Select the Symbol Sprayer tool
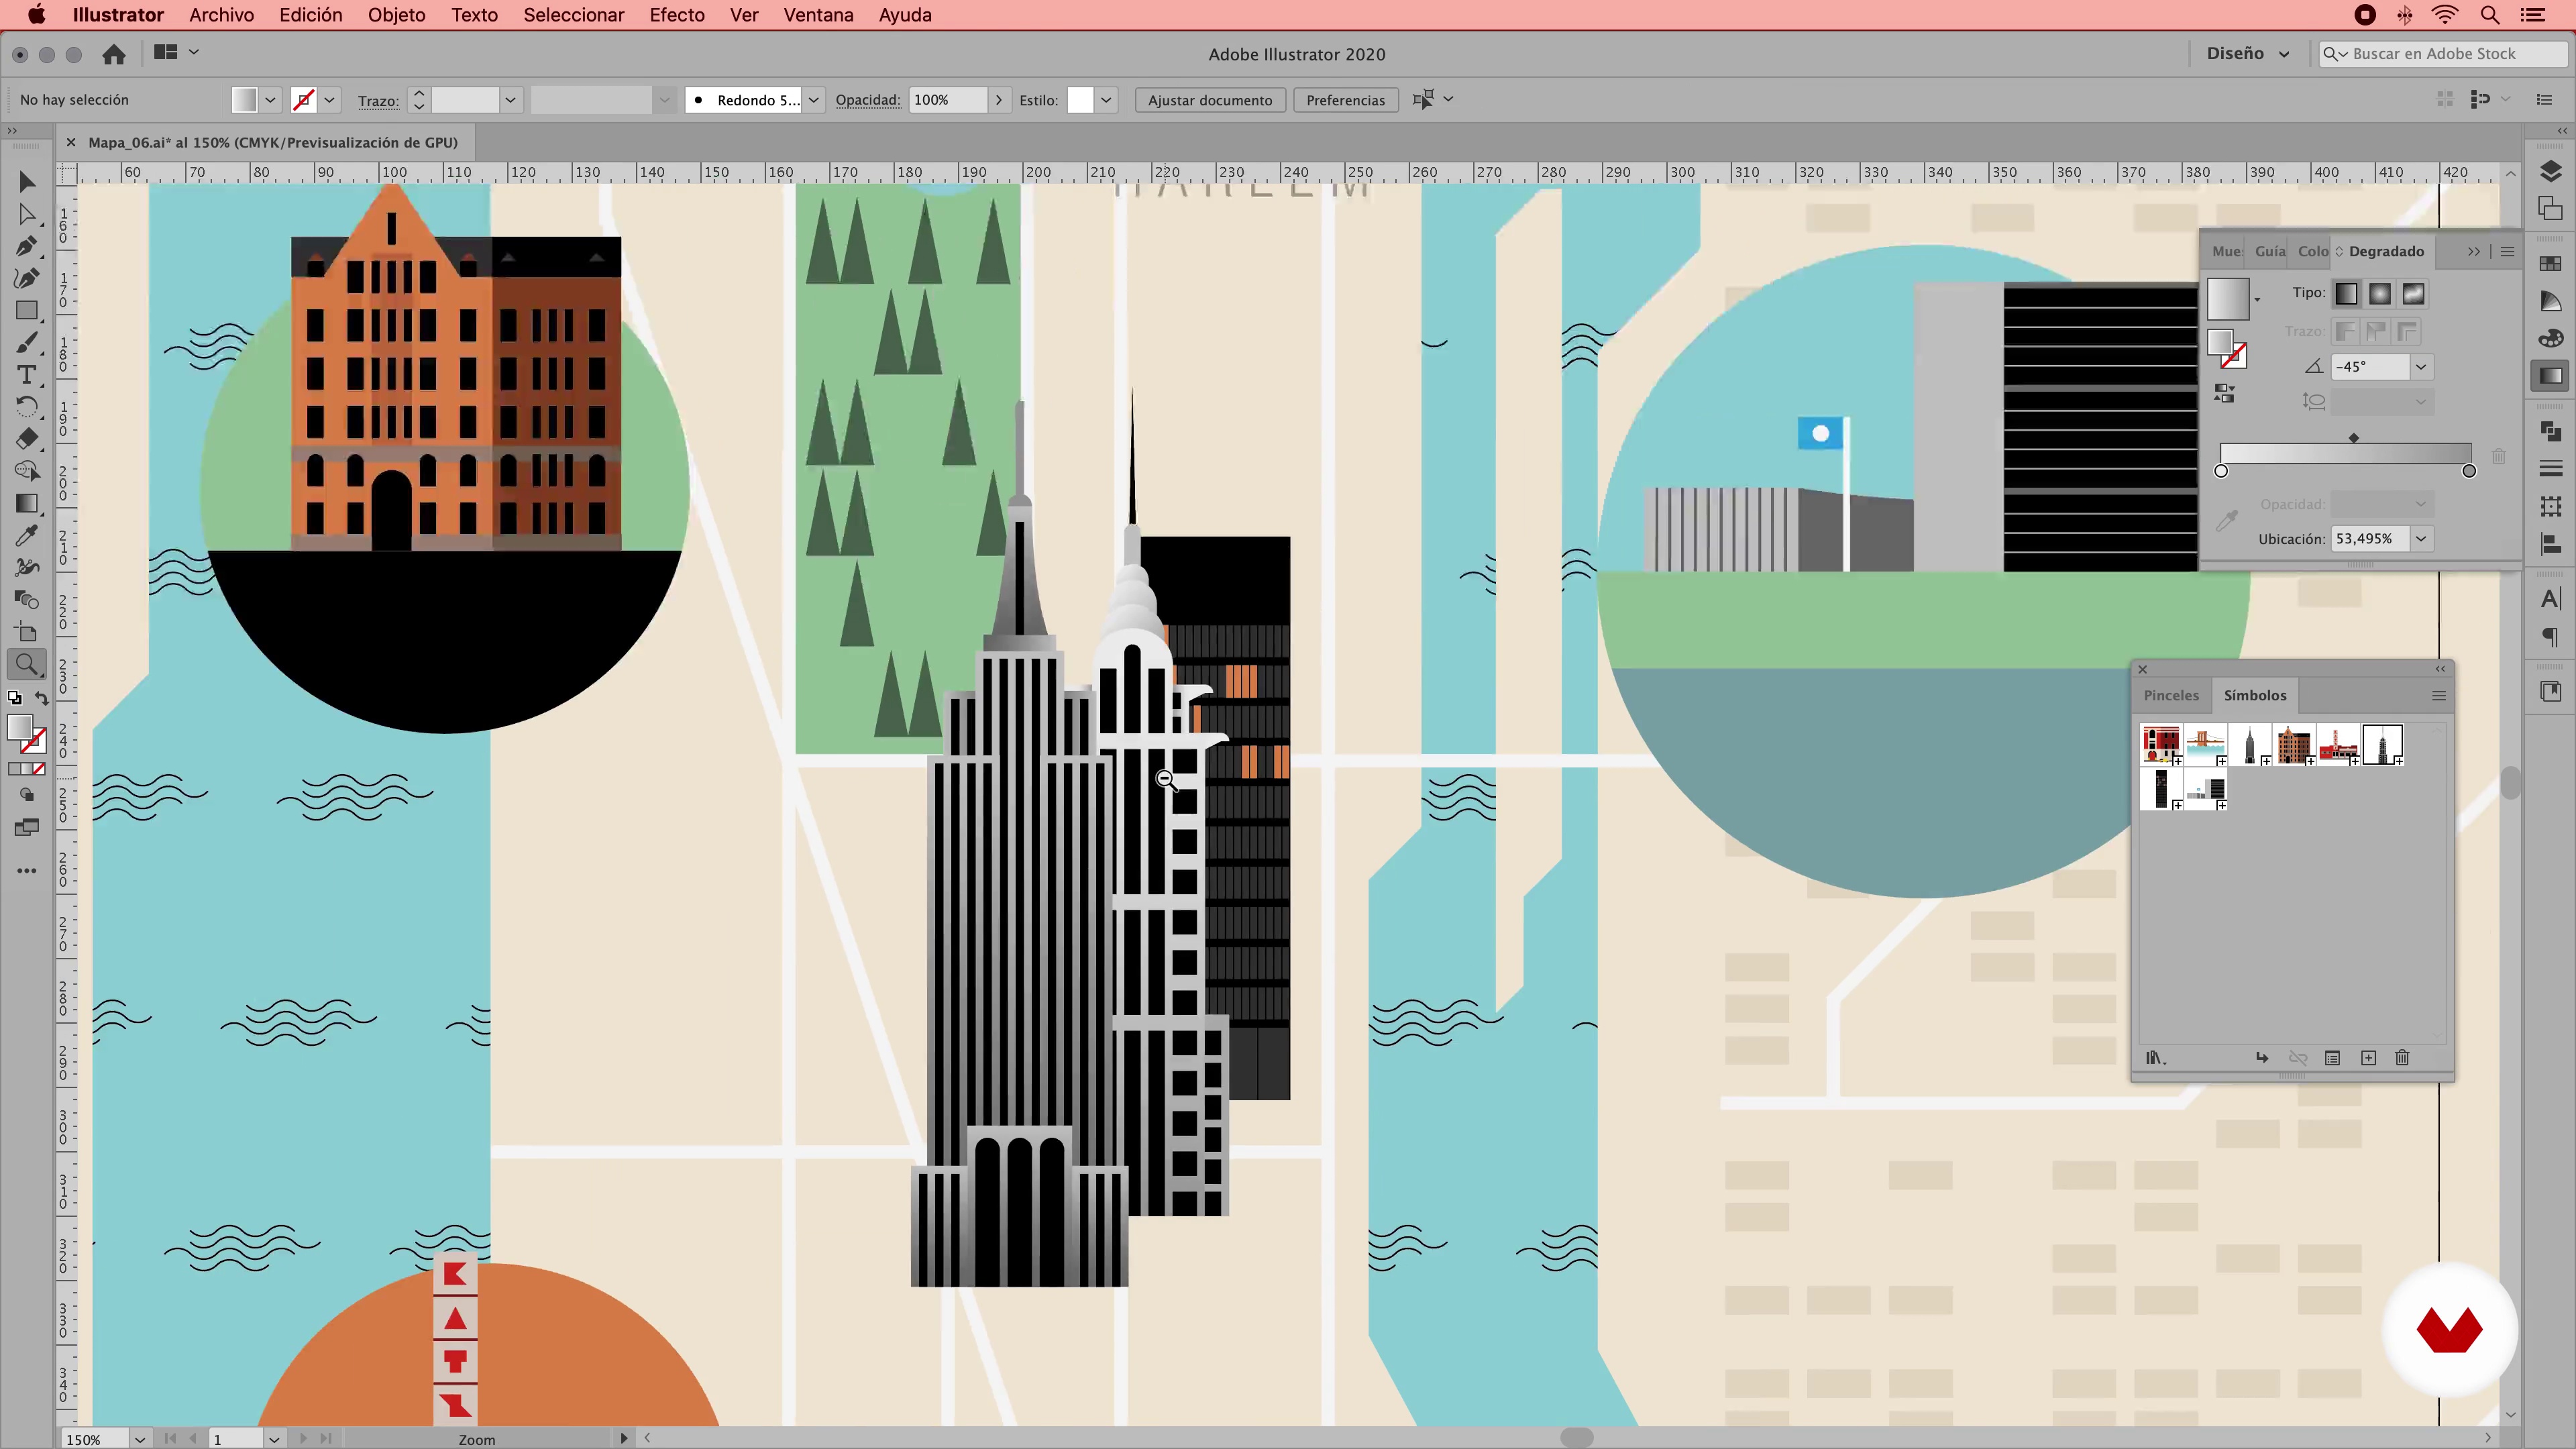Screen dimensions: 2576x1449 click(x=27, y=568)
